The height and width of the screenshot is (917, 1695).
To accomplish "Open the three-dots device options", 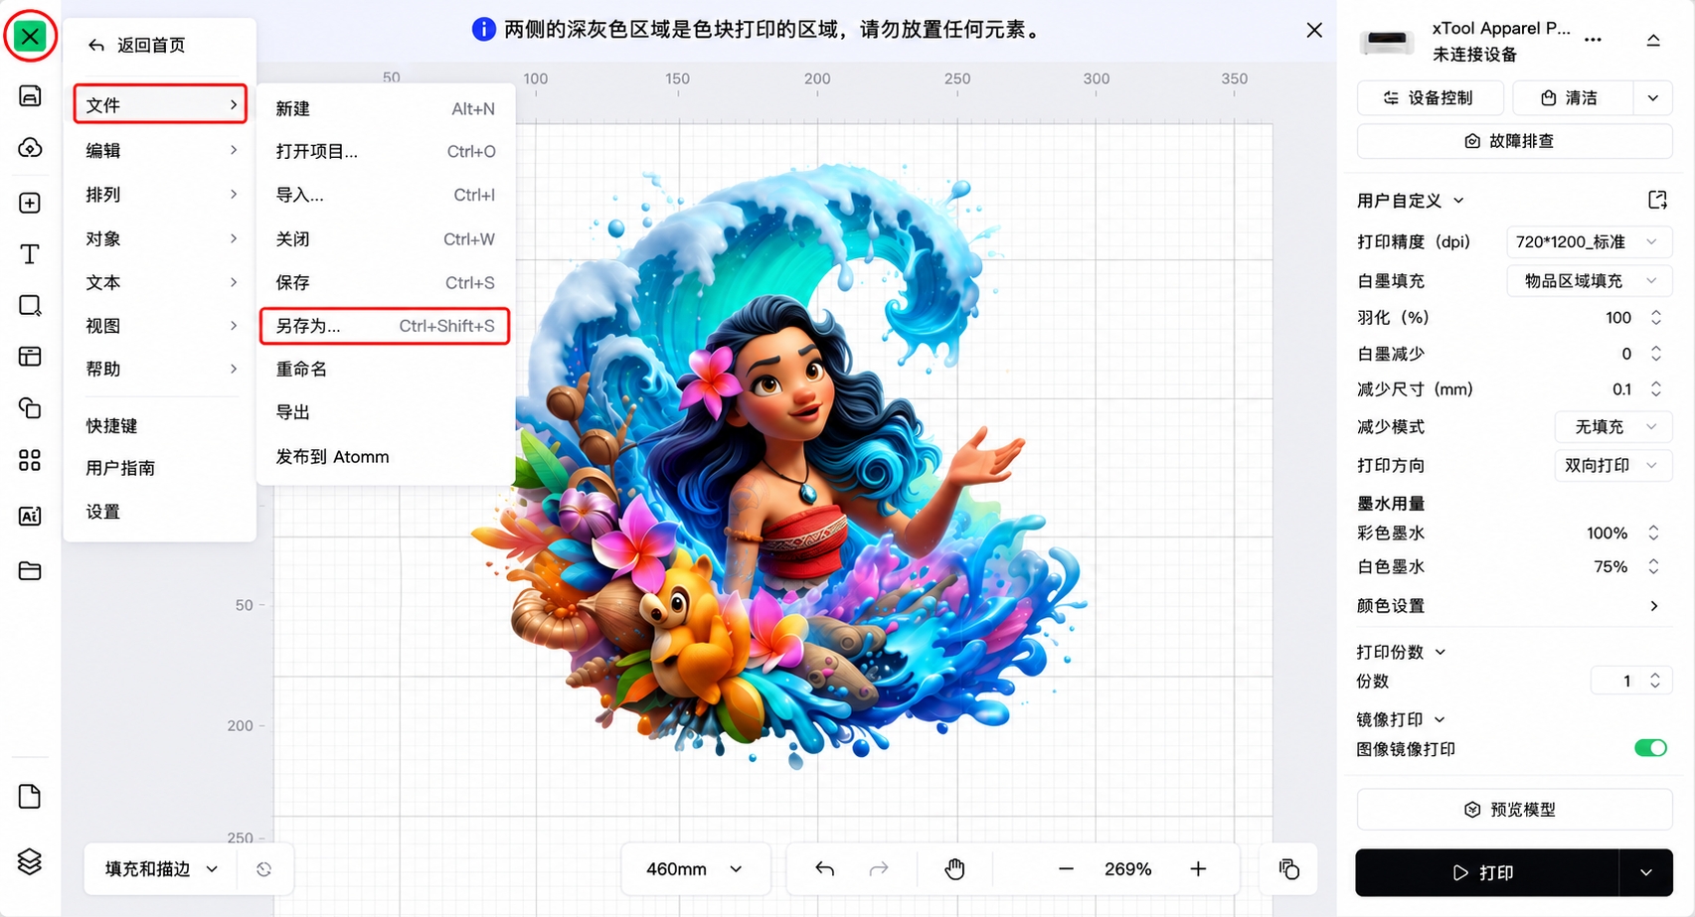I will (x=1594, y=40).
